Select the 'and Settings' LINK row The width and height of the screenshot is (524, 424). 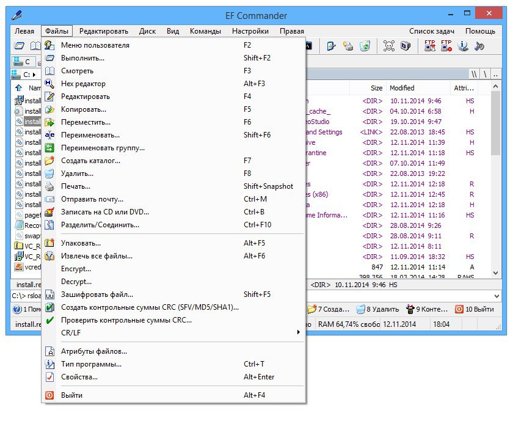tap(398, 132)
